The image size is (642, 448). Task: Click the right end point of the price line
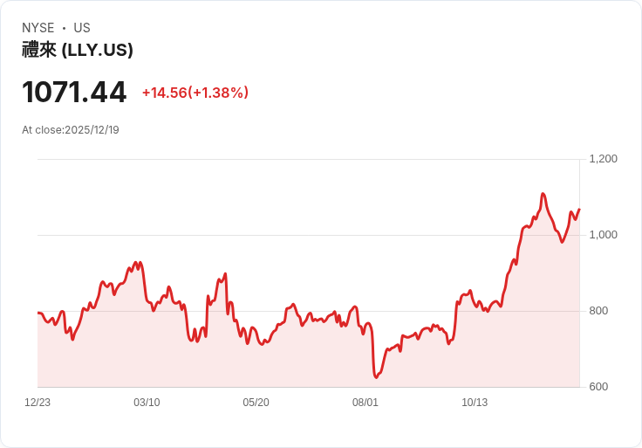(x=579, y=210)
